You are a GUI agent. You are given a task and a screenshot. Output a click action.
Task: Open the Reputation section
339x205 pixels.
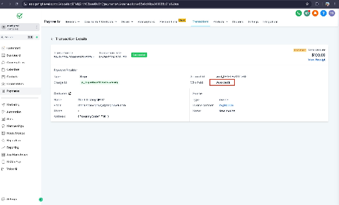pyautogui.click(x=14, y=141)
